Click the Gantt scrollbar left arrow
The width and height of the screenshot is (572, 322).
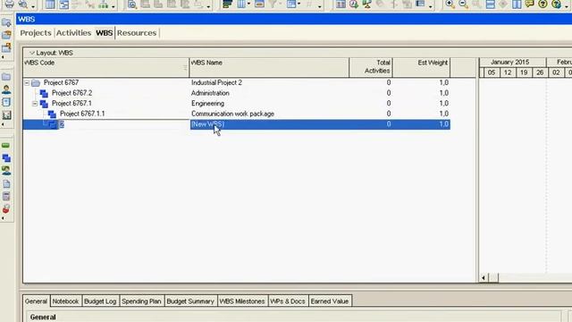pyautogui.click(x=484, y=278)
